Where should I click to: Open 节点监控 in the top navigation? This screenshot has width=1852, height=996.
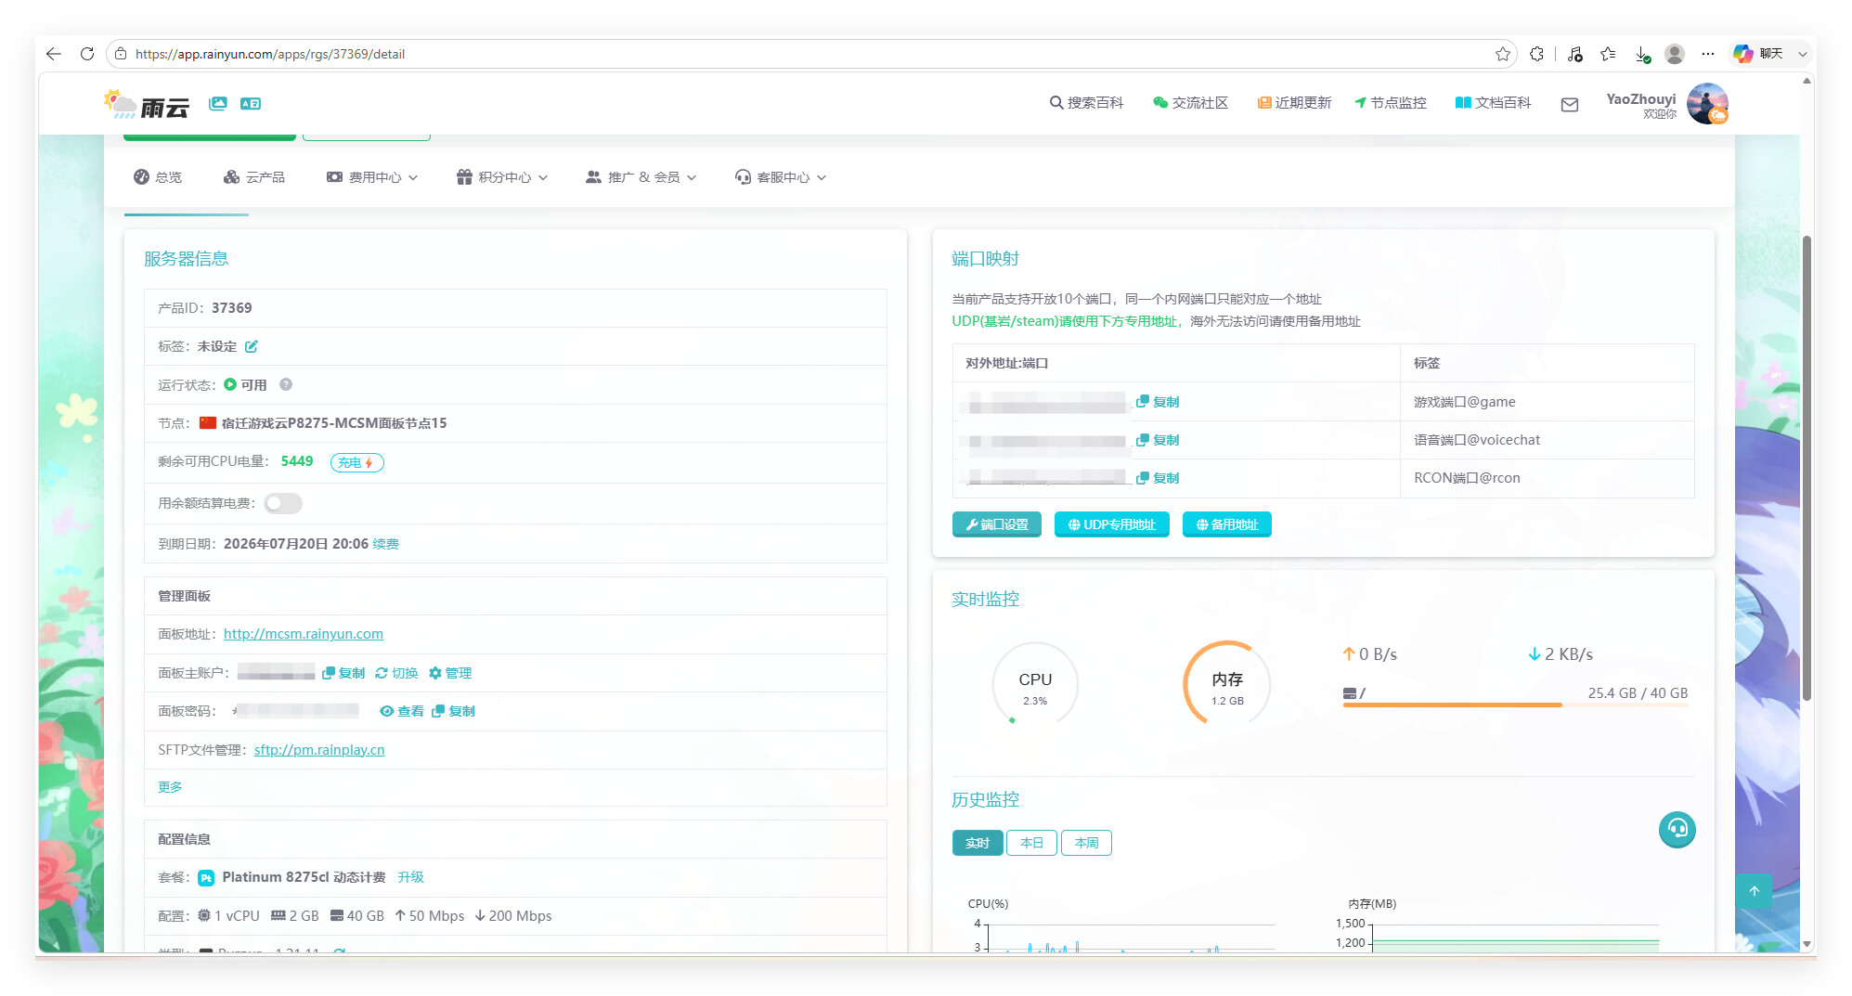click(1391, 103)
